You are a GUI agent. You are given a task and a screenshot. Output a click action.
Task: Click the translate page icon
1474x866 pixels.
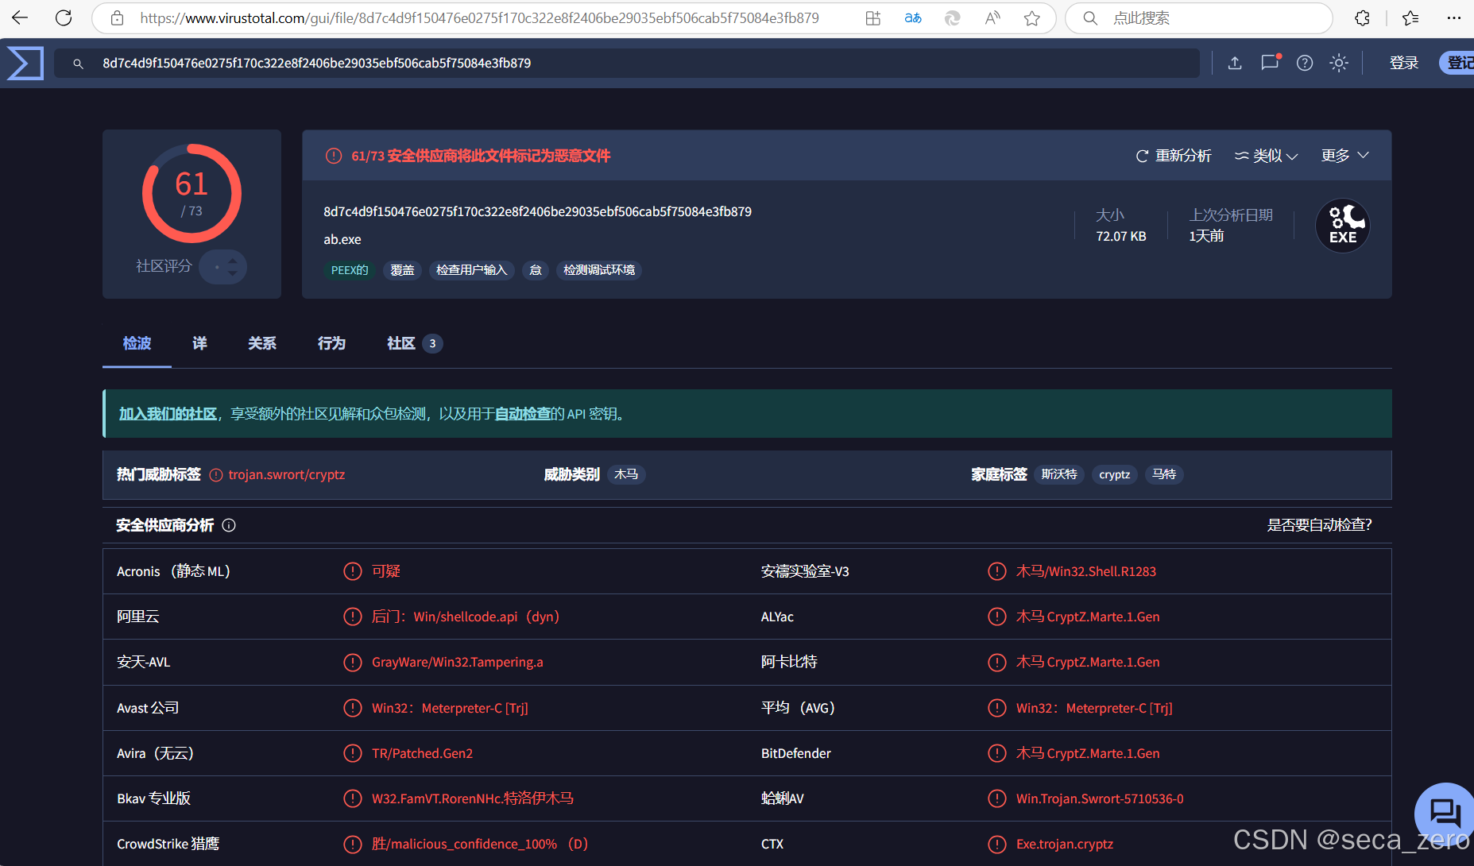point(913,17)
